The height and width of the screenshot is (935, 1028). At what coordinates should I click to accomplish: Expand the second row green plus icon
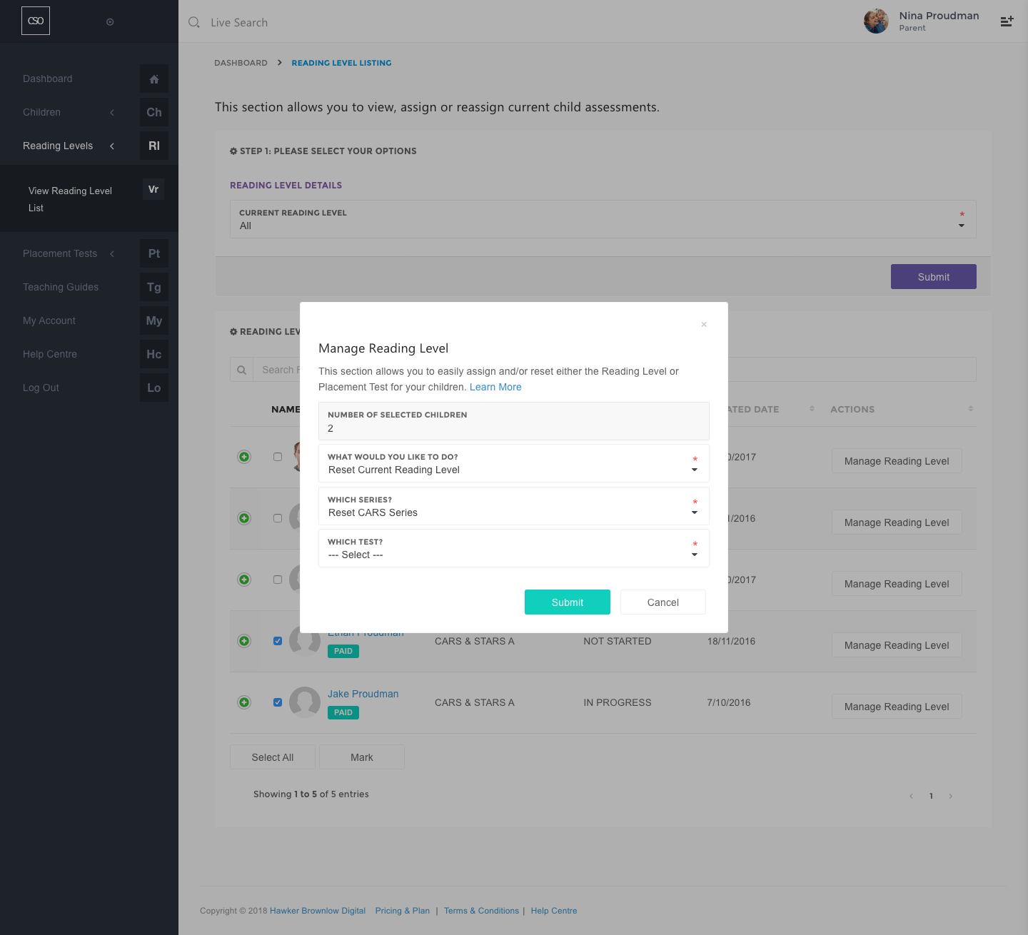tap(244, 518)
